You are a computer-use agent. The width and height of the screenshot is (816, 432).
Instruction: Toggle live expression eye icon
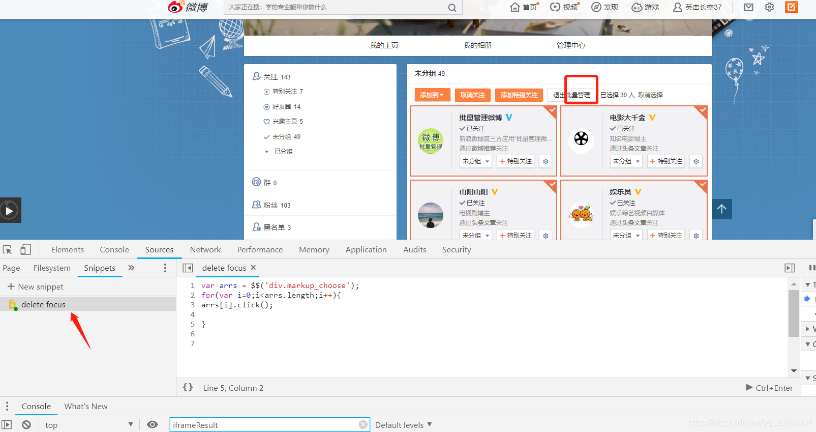point(152,424)
